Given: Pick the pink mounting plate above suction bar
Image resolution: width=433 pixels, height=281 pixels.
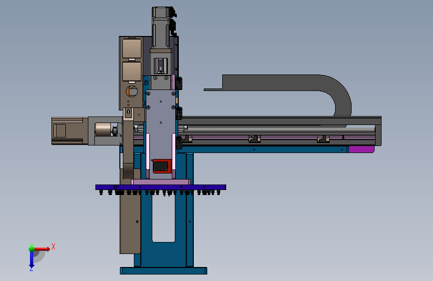Looking at the screenshot, I should (x=161, y=181).
